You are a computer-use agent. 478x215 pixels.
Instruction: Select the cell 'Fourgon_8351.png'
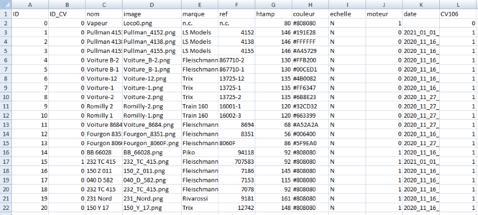coord(152,134)
